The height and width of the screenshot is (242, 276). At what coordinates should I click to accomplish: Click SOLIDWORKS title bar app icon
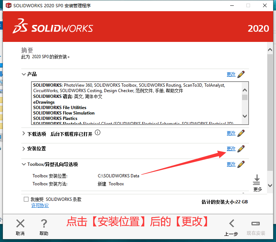pos(8,5)
